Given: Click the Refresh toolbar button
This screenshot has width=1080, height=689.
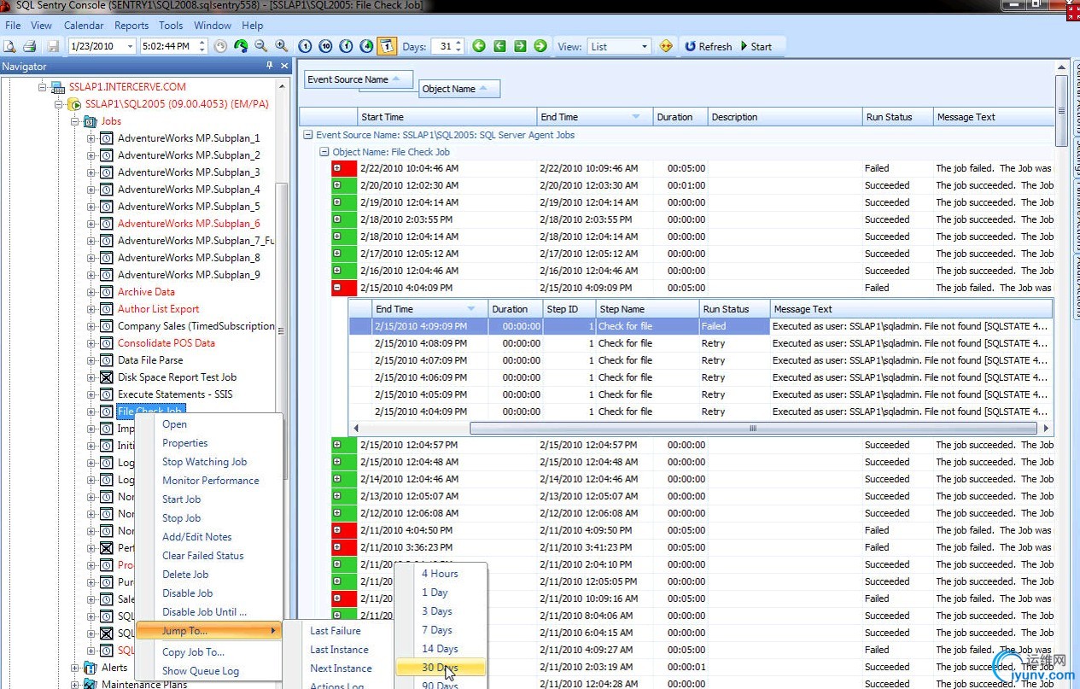Looking at the screenshot, I should click(x=708, y=46).
